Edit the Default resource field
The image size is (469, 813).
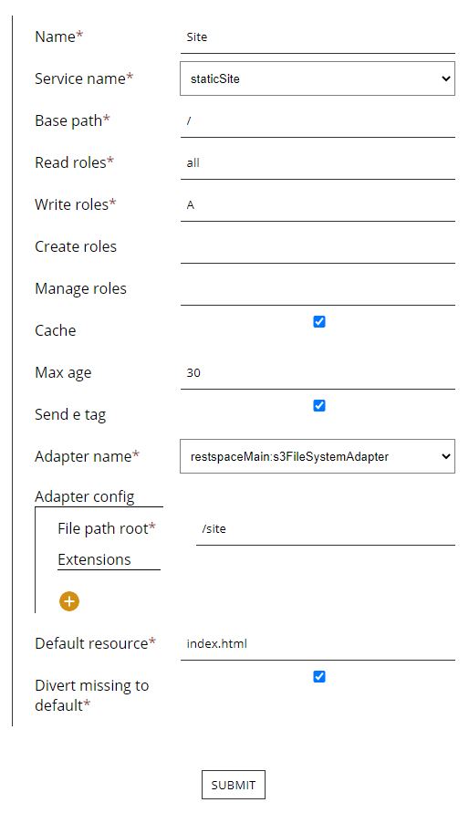[x=318, y=644]
